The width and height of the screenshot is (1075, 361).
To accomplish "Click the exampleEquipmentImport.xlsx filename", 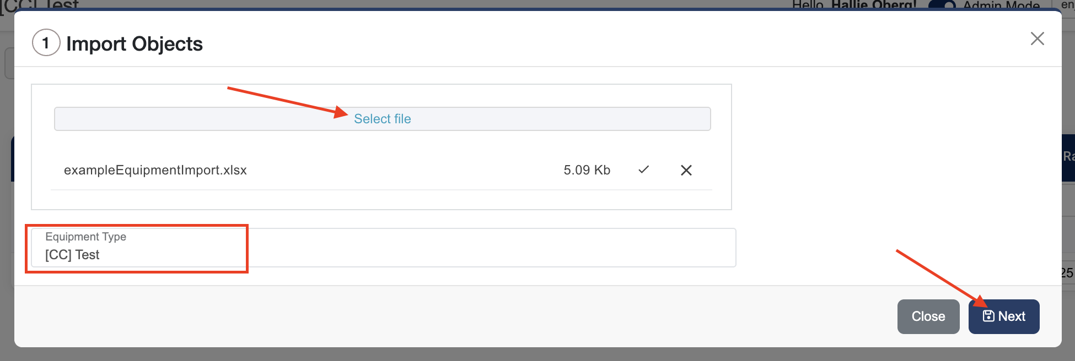I will (155, 170).
